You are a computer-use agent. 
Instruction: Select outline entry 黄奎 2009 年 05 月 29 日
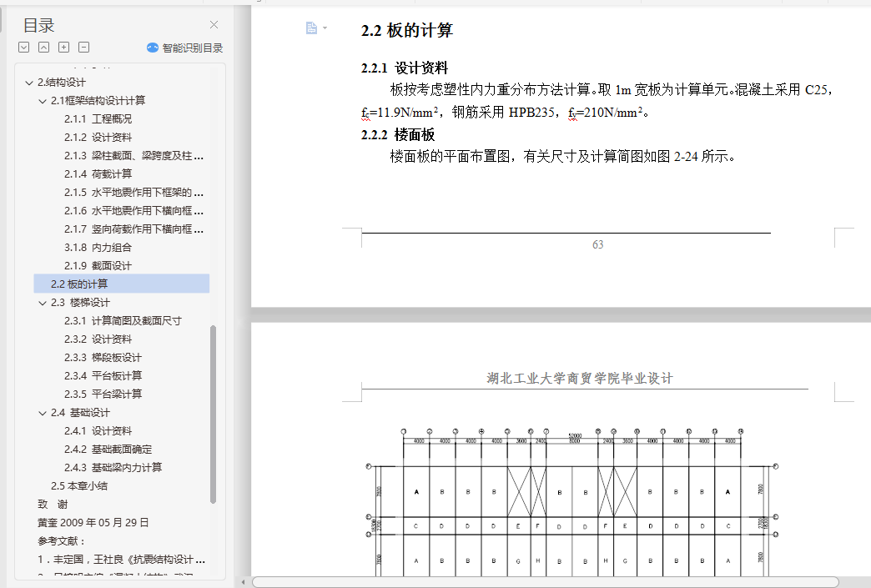93,522
